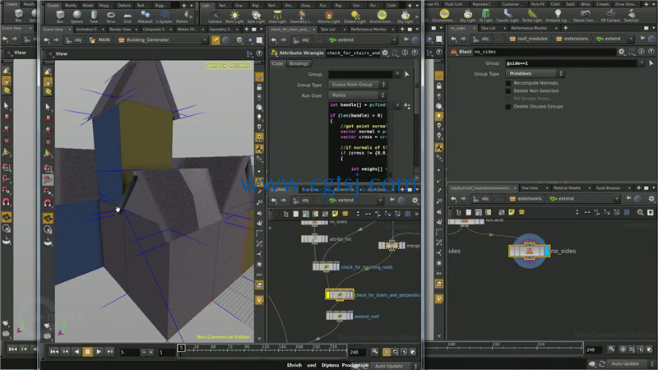Viewport: 658px width, 370px height.
Task: Open Blast parameter gear menu
Action: click(621, 52)
